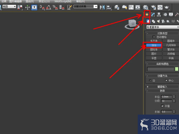
Task: Click the 长方体 box button
Action: click(154, 41)
